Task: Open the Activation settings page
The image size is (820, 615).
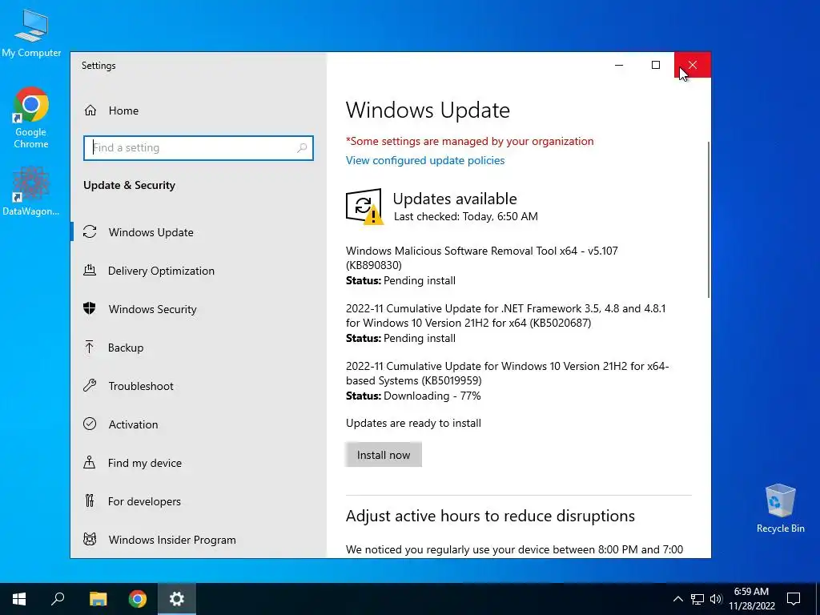Action: point(199,424)
